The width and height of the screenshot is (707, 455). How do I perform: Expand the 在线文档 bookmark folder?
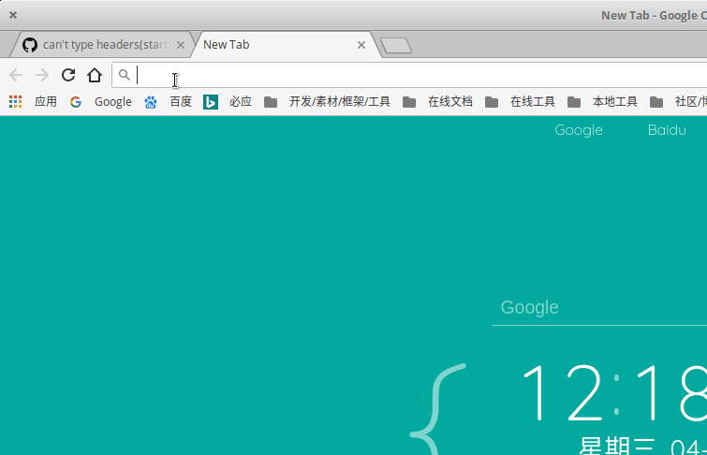437,102
